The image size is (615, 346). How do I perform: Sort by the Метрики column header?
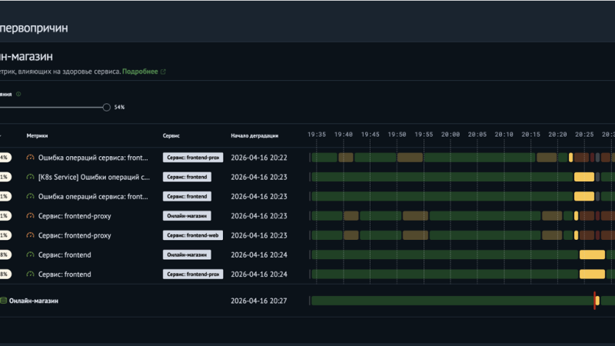(x=37, y=136)
